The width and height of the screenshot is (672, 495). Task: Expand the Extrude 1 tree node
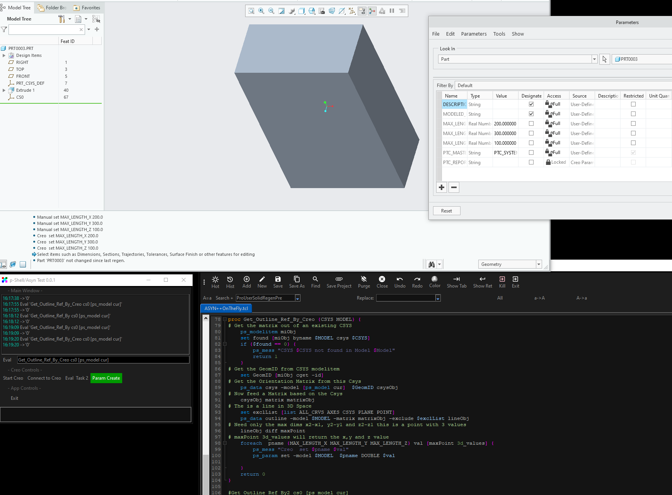[4, 90]
